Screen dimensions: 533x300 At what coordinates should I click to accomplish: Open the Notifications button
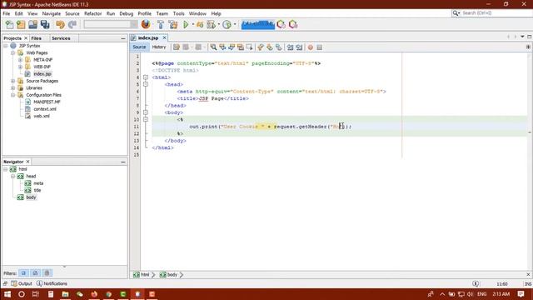[x=52, y=283]
